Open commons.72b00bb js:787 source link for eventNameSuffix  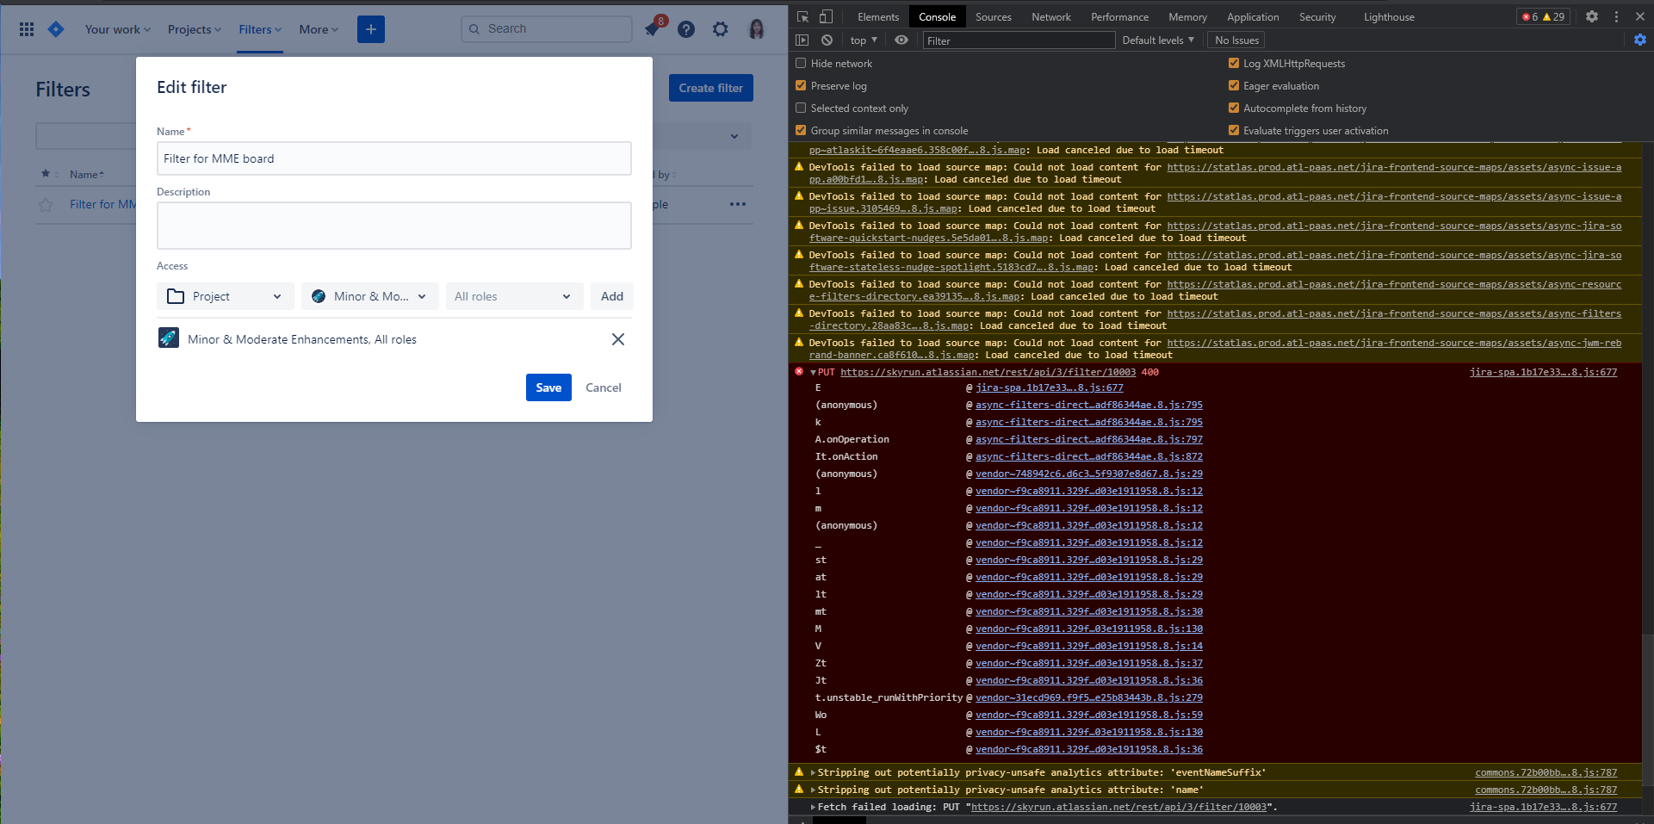click(x=1546, y=772)
